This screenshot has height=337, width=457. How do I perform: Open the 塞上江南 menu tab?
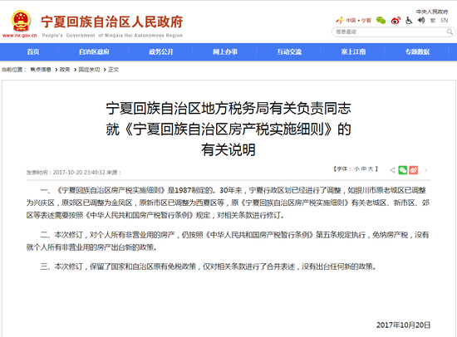click(x=353, y=51)
